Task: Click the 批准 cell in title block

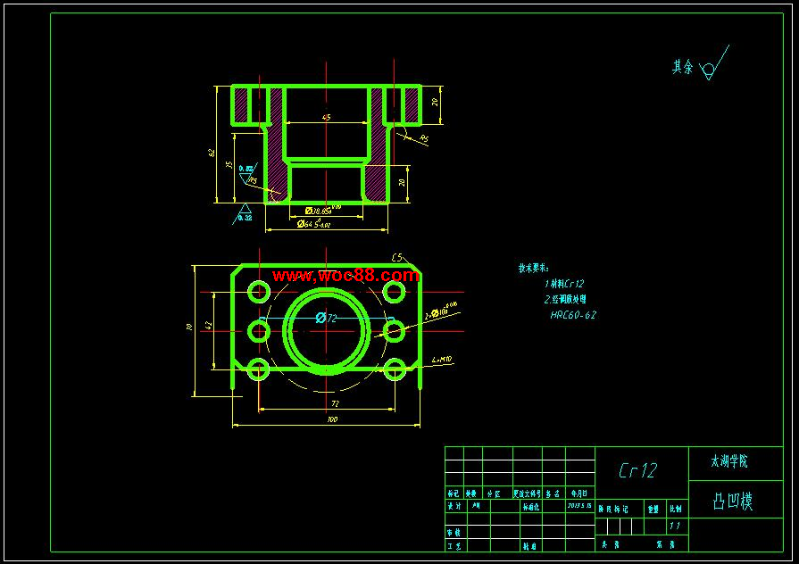Action: tap(529, 546)
